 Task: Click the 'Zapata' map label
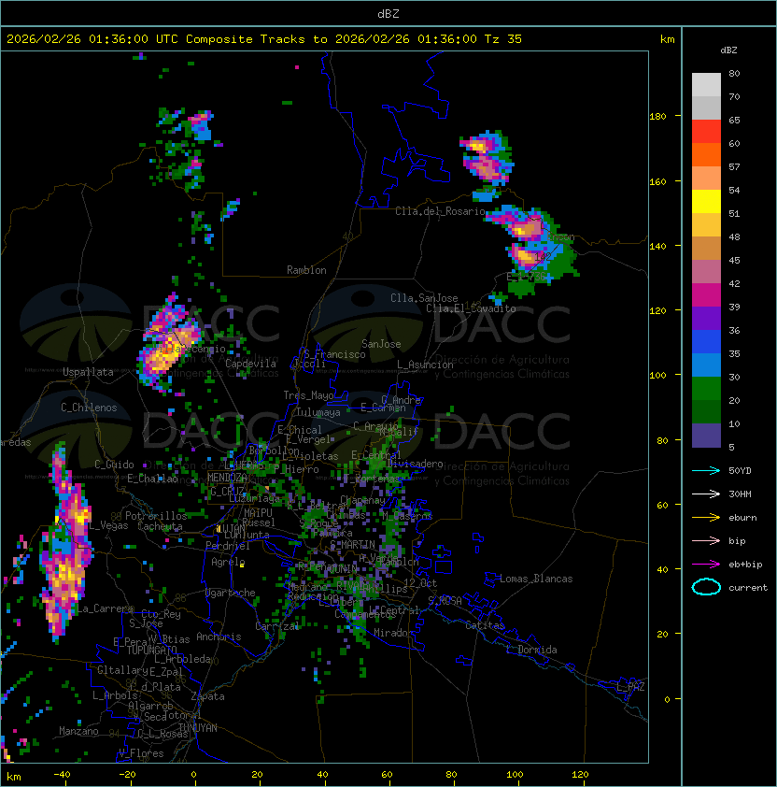pos(207,696)
